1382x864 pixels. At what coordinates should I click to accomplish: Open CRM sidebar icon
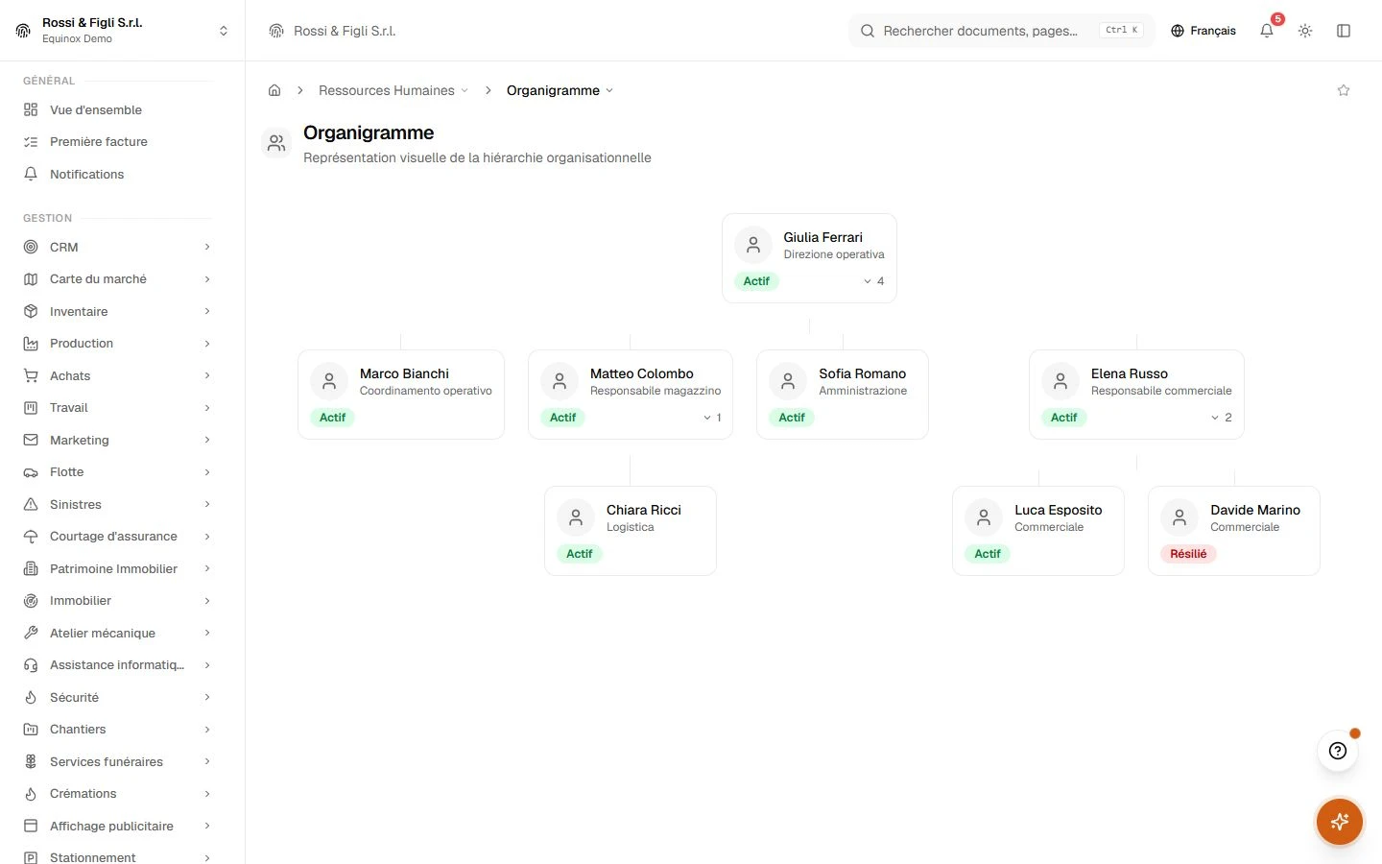click(x=31, y=247)
